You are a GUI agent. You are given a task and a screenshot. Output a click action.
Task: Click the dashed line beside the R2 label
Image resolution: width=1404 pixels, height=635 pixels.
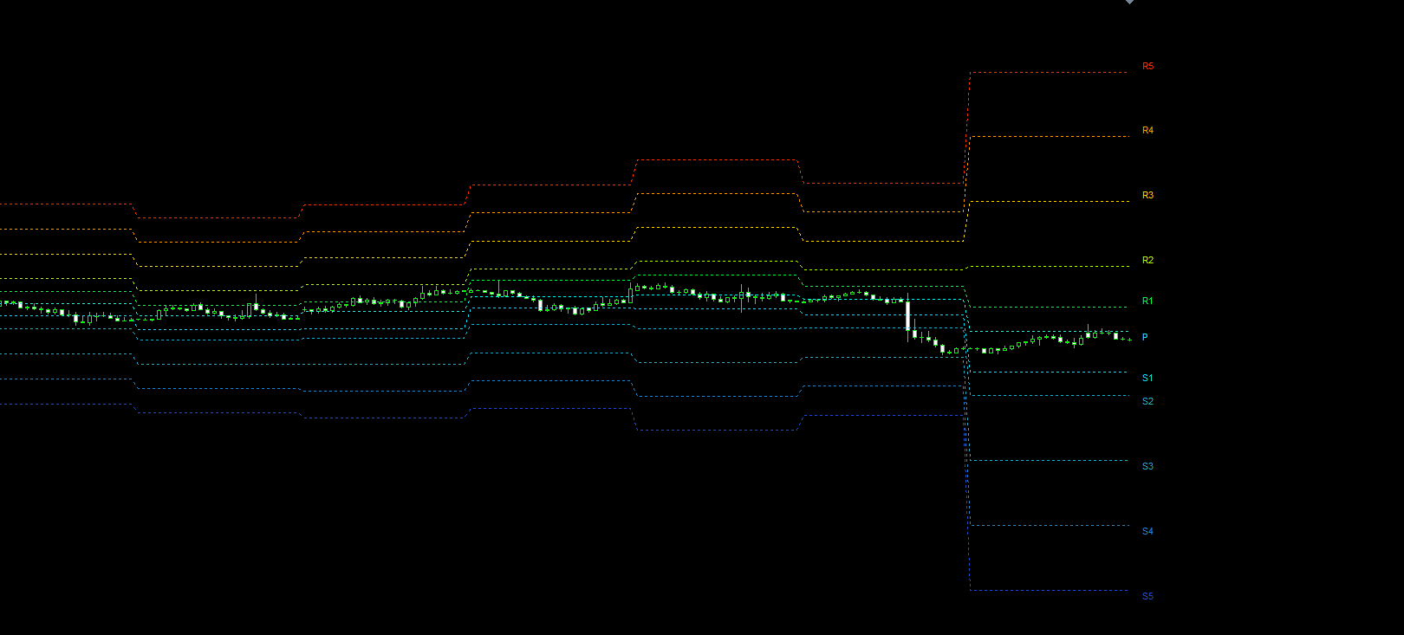point(1049,266)
